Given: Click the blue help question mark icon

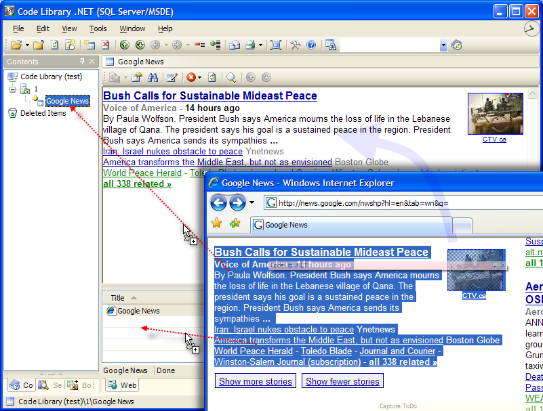Looking at the screenshot, I should tap(311, 45).
